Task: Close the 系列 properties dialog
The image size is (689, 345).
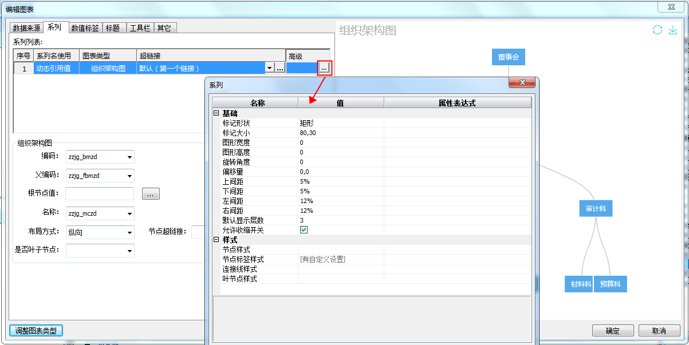Action: (522, 84)
